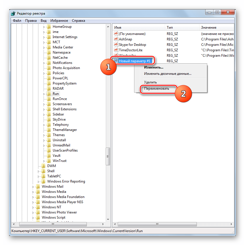The height and width of the screenshot is (245, 245).
Task: Expand the Windows NT key
Action: [33, 207]
